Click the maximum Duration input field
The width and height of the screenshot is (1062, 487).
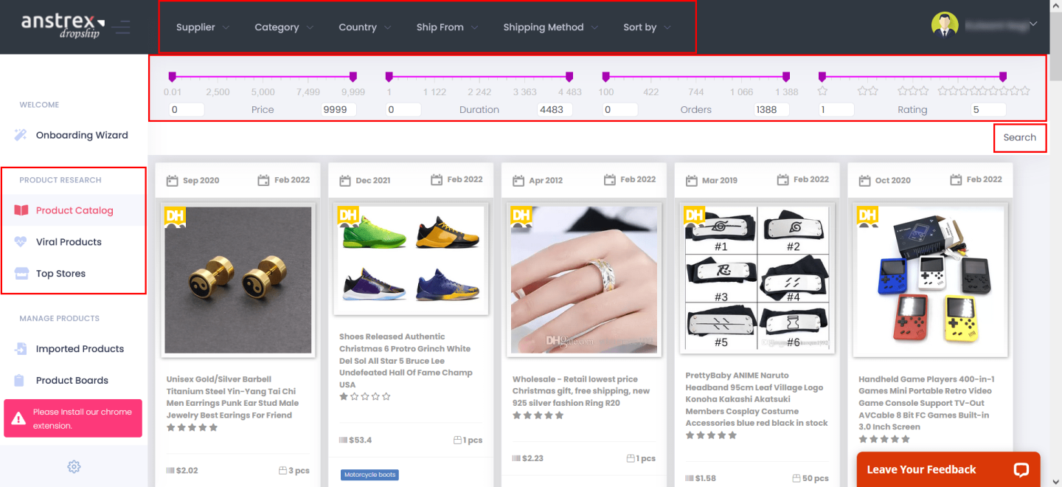pos(555,109)
